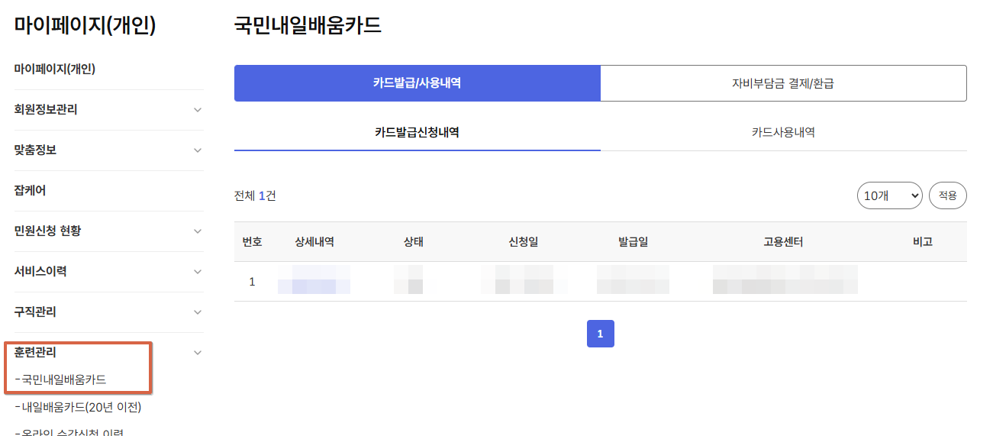Click the 번호 column header
The image size is (993, 436).
point(253,242)
